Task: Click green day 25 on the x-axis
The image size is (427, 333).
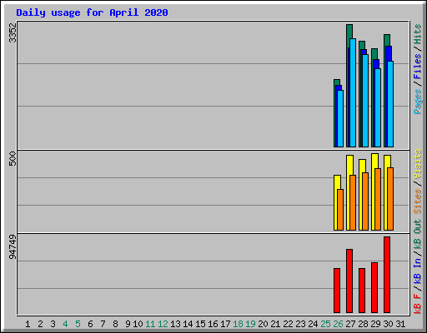Action: [x=325, y=324]
